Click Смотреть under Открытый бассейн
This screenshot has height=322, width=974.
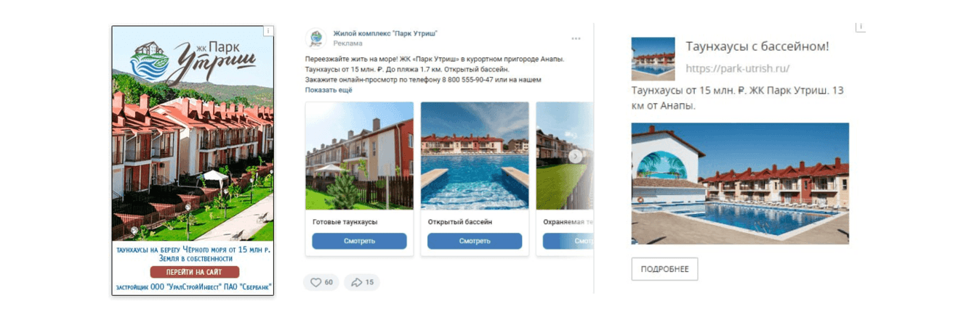tap(475, 241)
